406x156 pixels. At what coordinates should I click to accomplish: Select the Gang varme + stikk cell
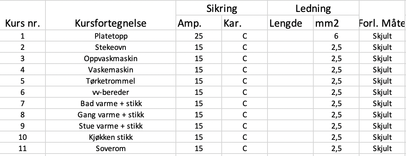(111, 115)
